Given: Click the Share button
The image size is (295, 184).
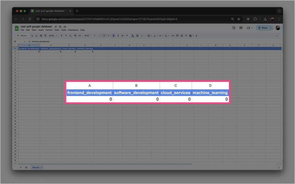Looking at the screenshot, I should (x=263, y=28).
